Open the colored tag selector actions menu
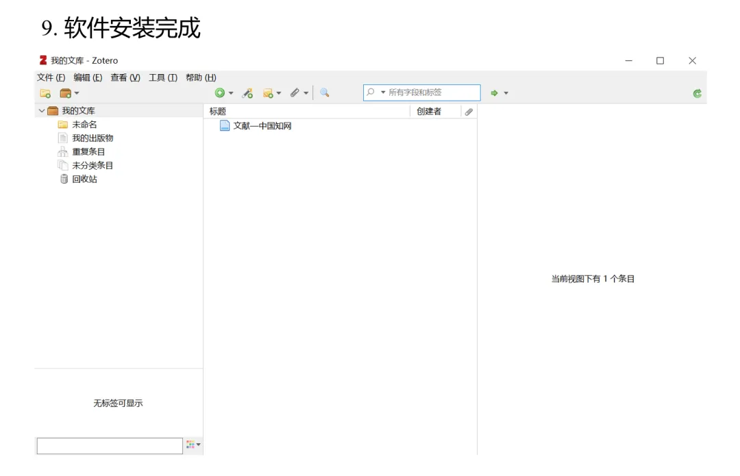The height and width of the screenshot is (476, 740). (x=193, y=444)
